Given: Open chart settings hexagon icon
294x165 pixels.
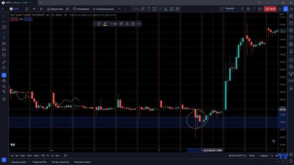Looking at the screenshot, I should pos(248,9).
